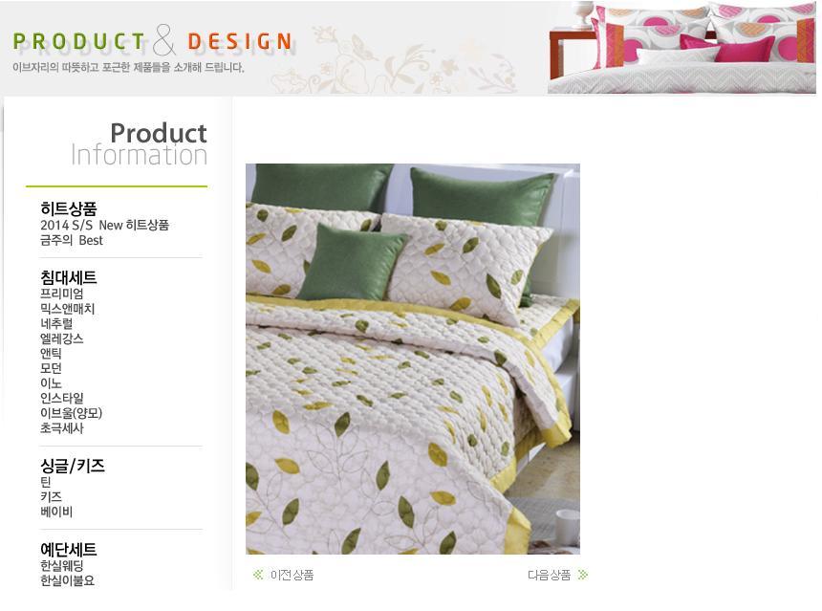Screen dimensions: 822x611
Task: Click the PRODUCT & DESIGN banner title
Action: 152,41
